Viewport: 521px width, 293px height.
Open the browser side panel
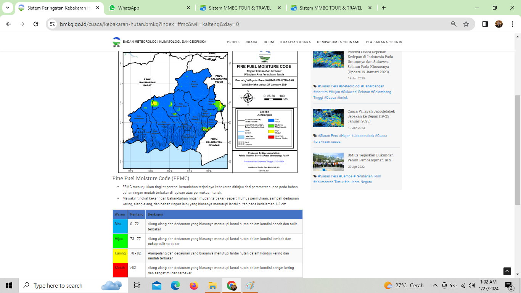(x=485, y=24)
